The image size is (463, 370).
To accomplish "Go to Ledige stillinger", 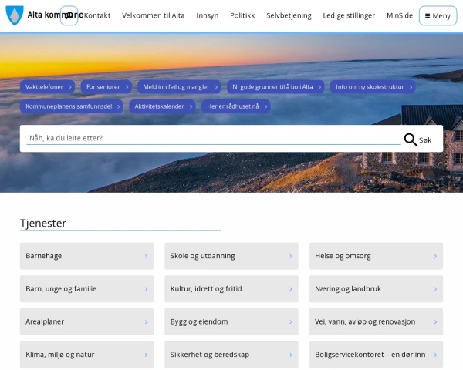I will 349,15.
